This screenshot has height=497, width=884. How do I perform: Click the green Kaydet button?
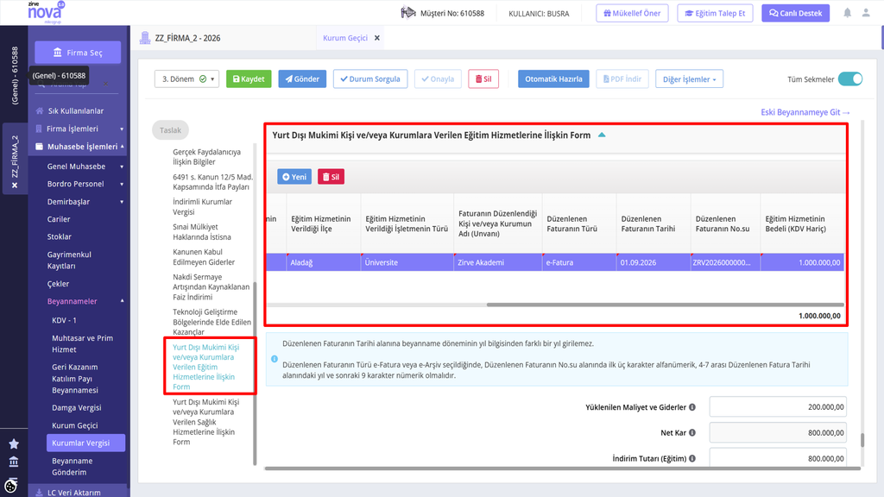[249, 79]
